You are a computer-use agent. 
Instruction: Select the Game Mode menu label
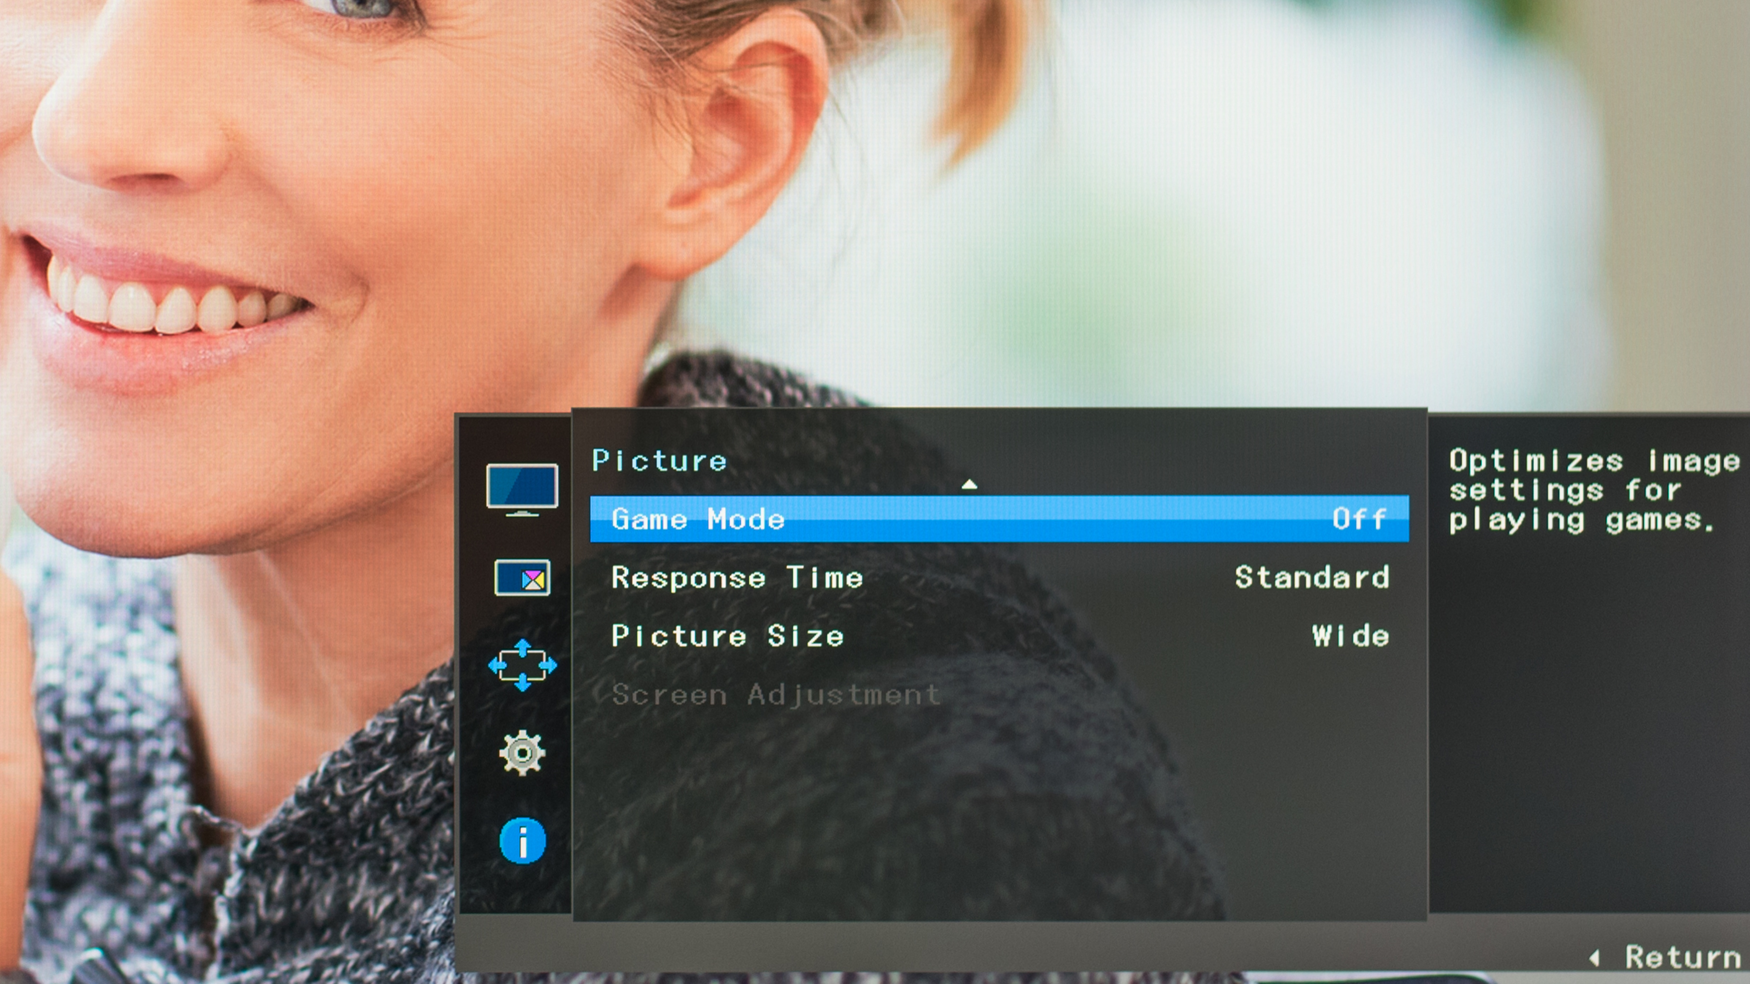[x=698, y=519]
